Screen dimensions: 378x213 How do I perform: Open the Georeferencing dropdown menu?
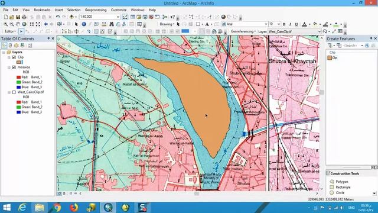(243, 31)
